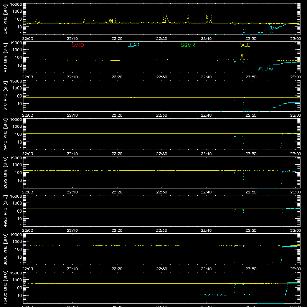This screenshot has height=307, width=307.
Task: Click the 22:10 tick label under 8800 MHz plot
Action: click(x=72, y=269)
